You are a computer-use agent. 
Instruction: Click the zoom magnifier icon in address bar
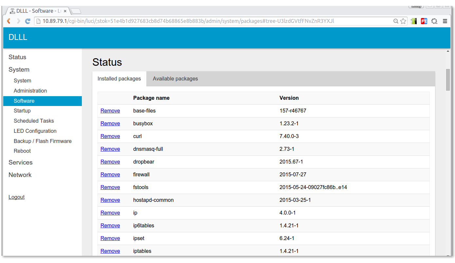pyautogui.click(x=396, y=21)
